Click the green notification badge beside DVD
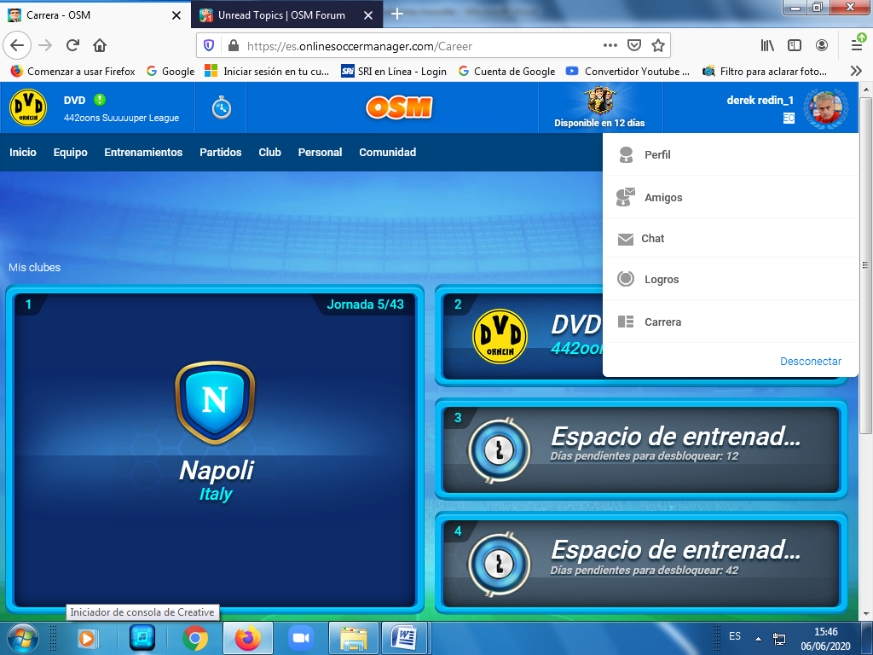Screen dimensions: 873x655 (x=100, y=100)
